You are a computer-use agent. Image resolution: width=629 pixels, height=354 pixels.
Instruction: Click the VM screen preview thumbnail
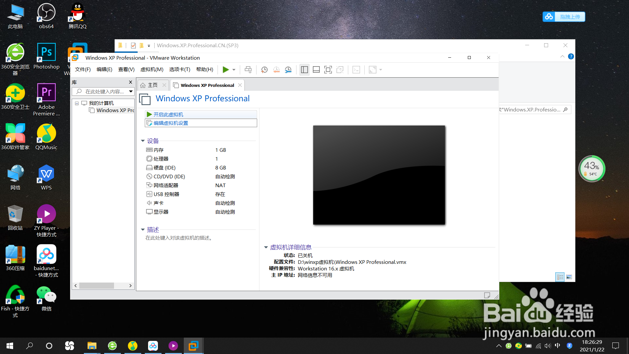379,175
